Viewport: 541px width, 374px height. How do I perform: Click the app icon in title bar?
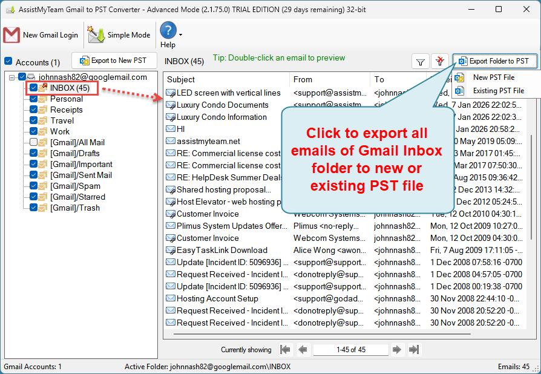[10, 10]
